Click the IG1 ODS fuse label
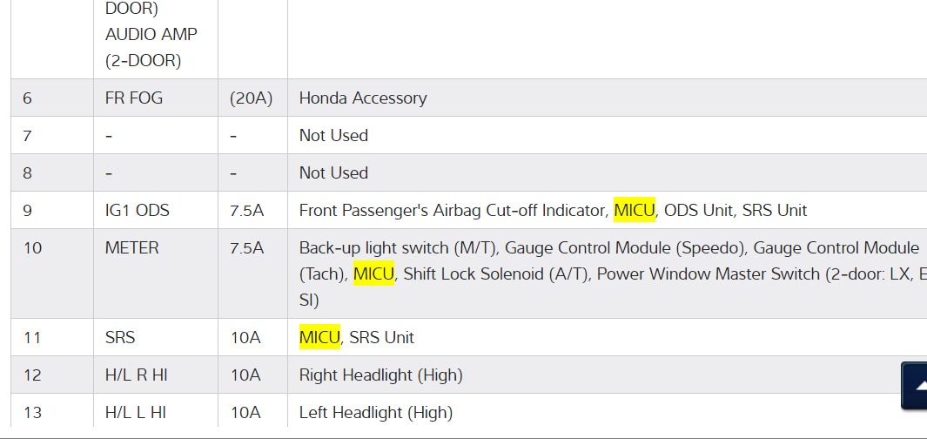 [x=137, y=210]
